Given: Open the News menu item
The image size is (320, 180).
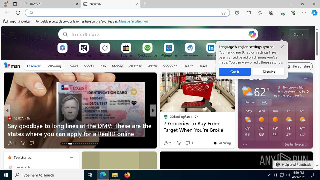Looking at the screenshot, I should (74, 66).
